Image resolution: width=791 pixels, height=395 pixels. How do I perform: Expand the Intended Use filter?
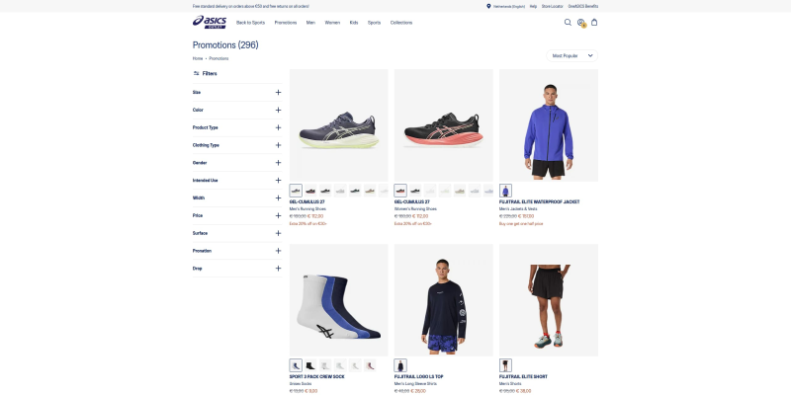click(x=237, y=181)
